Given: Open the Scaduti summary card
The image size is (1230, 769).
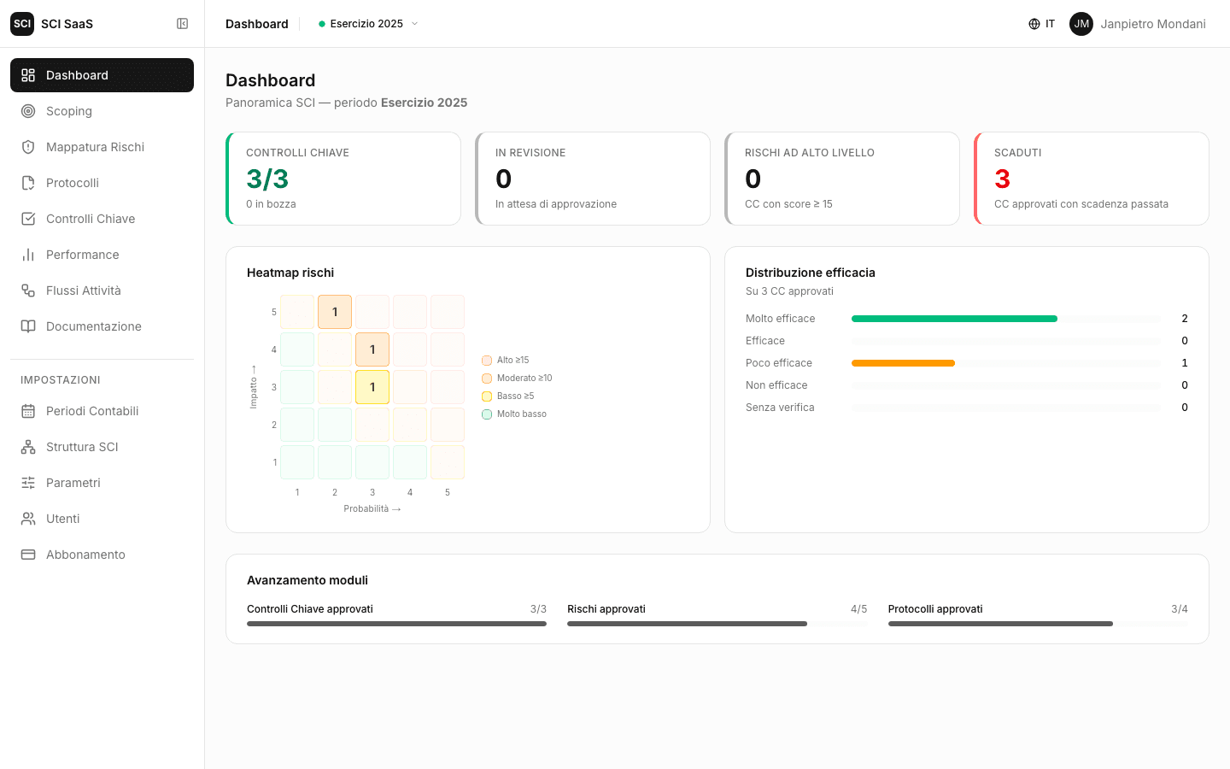Looking at the screenshot, I should point(1092,179).
